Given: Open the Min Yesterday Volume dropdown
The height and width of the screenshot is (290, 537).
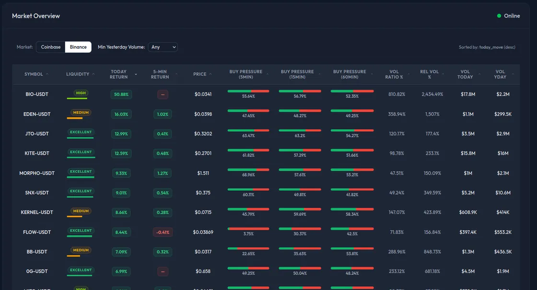Looking at the screenshot, I should pyautogui.click(x=163, y=47).
